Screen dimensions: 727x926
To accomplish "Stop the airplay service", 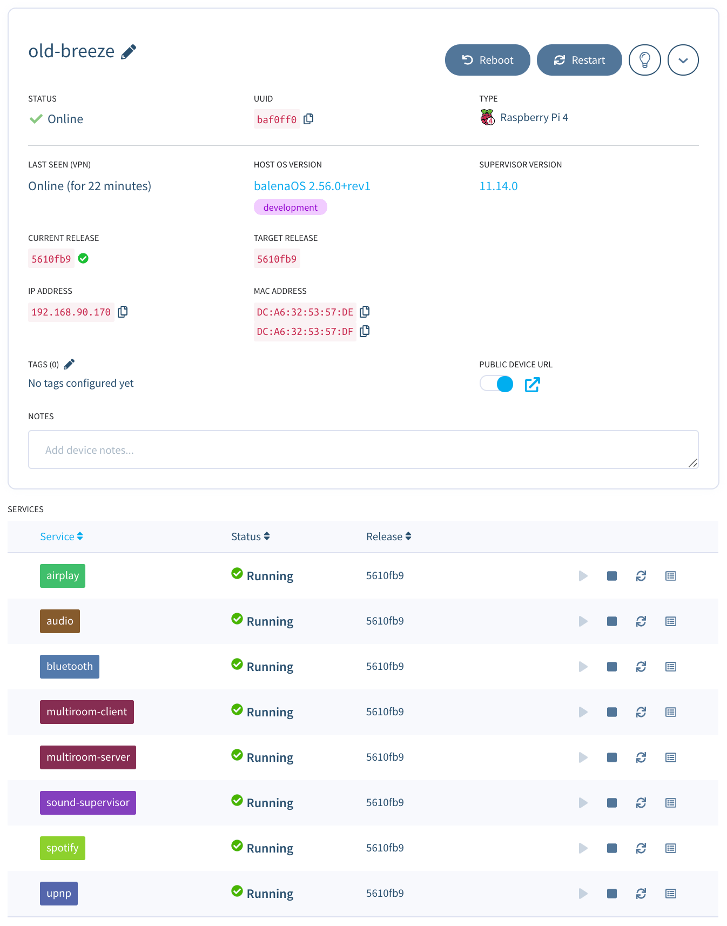I will 611,576.
